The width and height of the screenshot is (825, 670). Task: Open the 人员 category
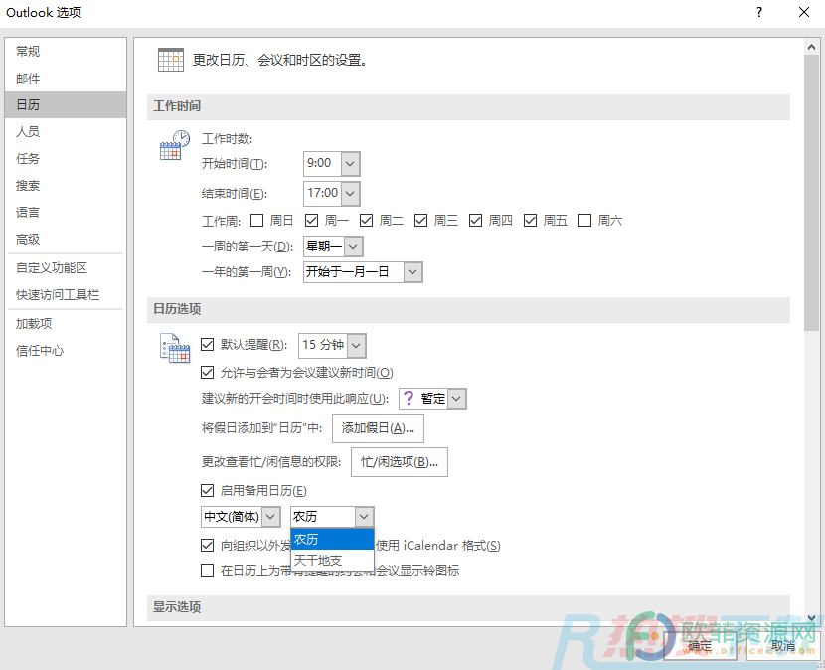click(x=66, y=131)
